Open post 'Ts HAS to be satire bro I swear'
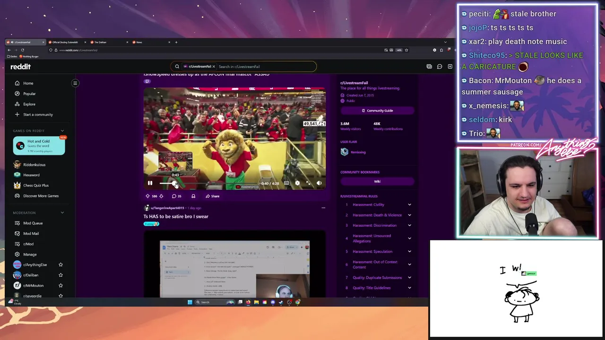The width and height of the screenshot is (605, 340). pyautogui.click(x=176, y=216)
